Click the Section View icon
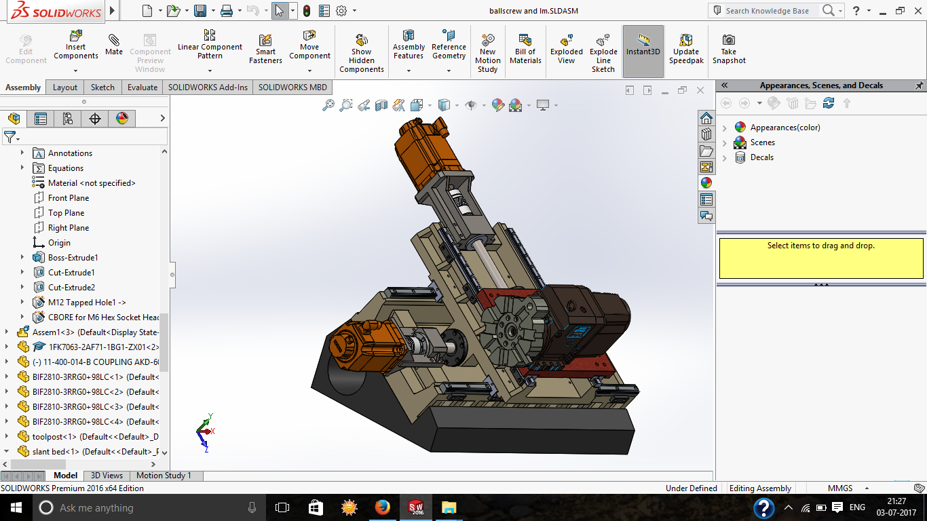The height and width of the screenshot is (521, 927). (x=381, y=105)
